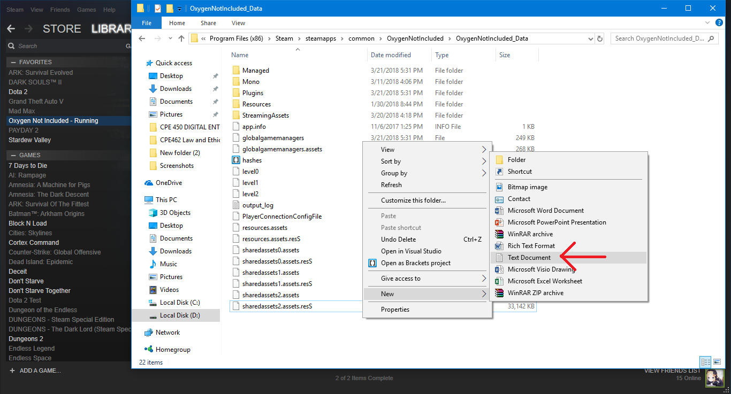This screenshot has width=731, height=394.
Task: Choose Shortcut in the New submenu
Action: tap(568, 172)
